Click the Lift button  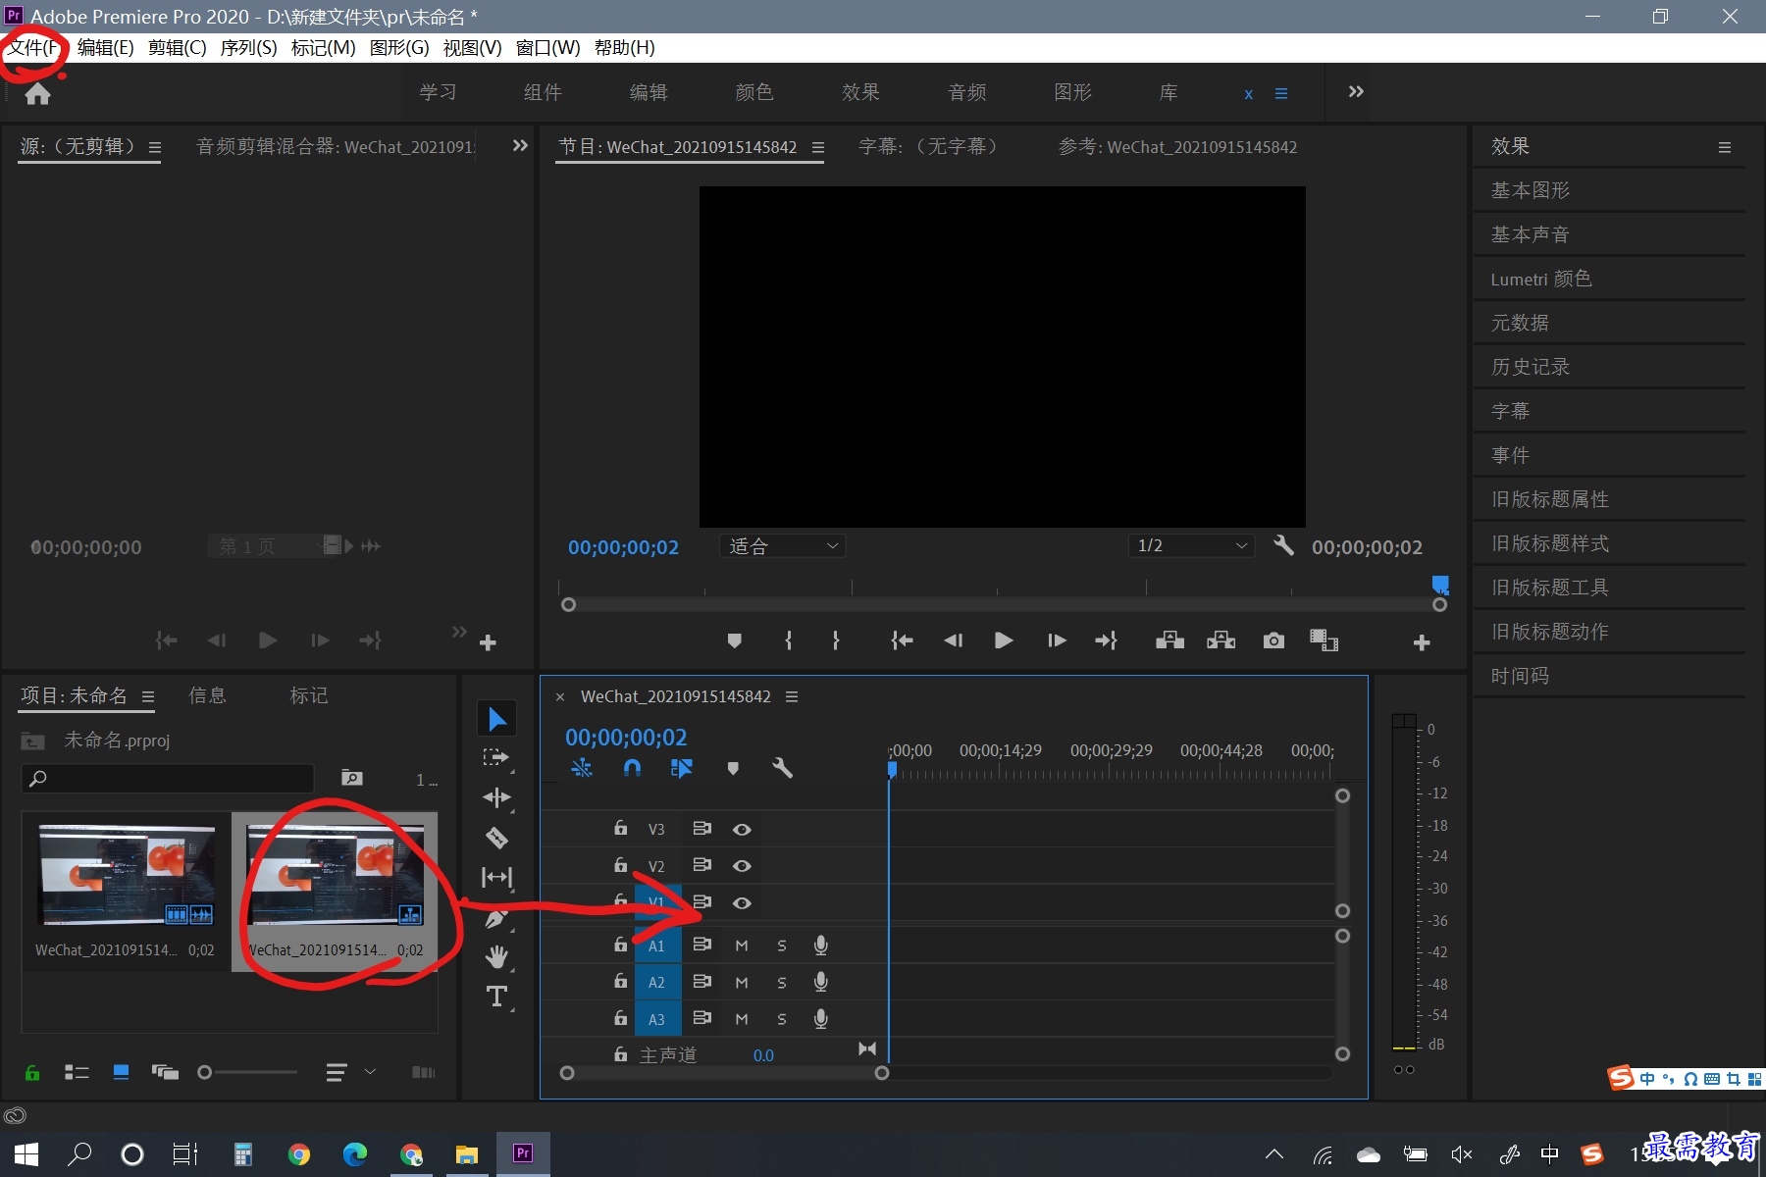(1169, 640)
